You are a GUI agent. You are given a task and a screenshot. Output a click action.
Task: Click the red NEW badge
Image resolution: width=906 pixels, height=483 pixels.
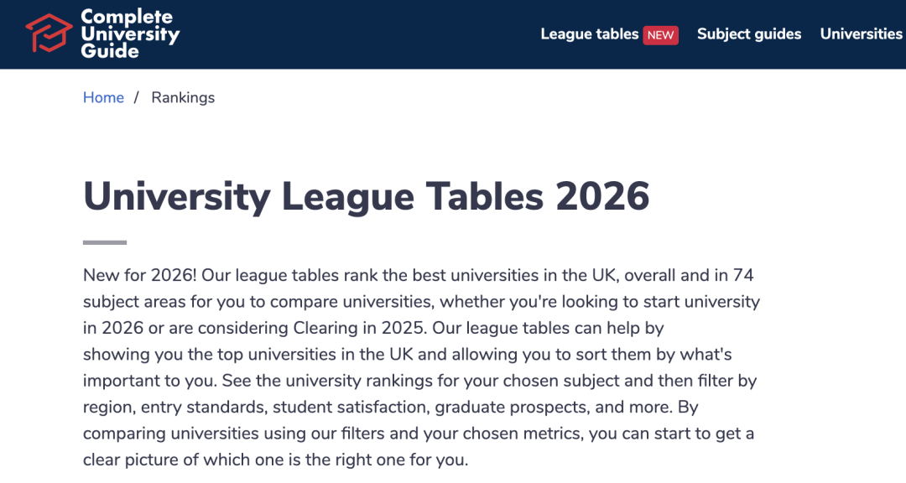pyautogui.click(x=660, y=35)
